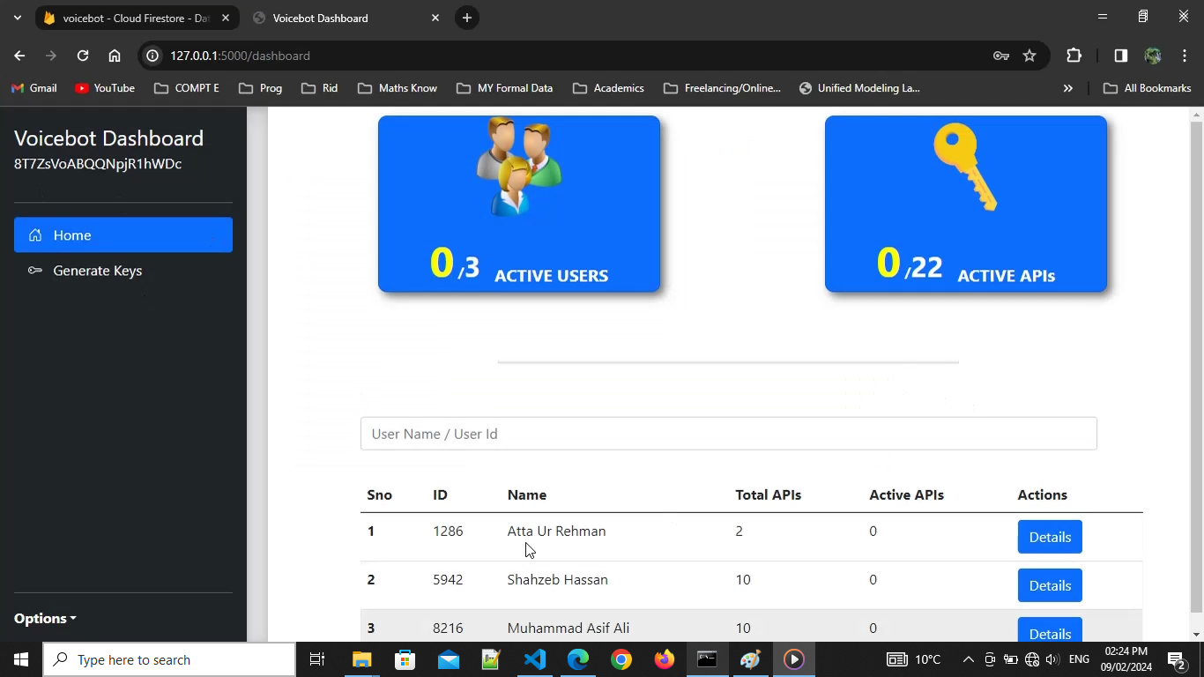Open the Chrome profile avatar

pyautogui.click(x=1153, y=56)
